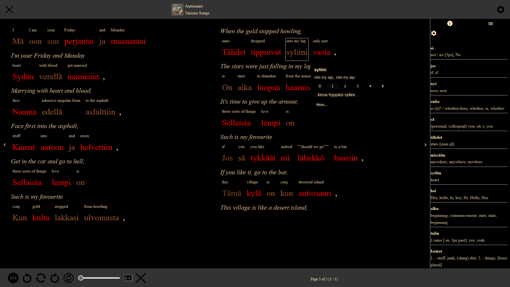Click the word "ulvomasta"
The width and height of the screenshot is (510, 287).
101,218
